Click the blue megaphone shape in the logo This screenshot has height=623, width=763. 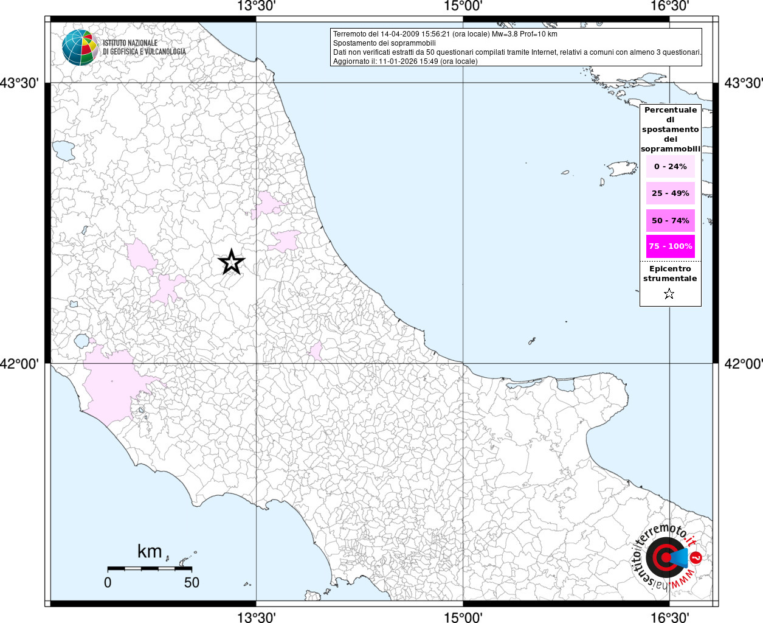point(680,557)
